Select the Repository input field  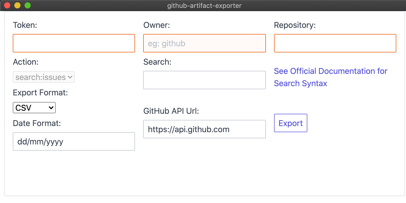pos(335,43)
